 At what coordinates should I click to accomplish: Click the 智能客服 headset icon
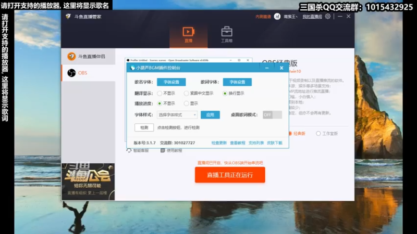click(129, 150)
